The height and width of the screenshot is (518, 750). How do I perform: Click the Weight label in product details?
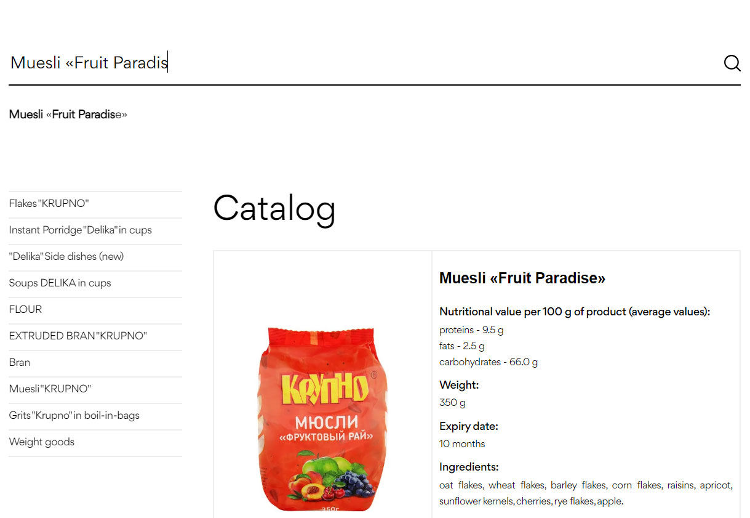click(459, 385)
